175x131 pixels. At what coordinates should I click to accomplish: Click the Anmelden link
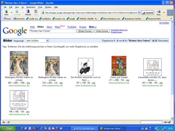tap(164, 23)
